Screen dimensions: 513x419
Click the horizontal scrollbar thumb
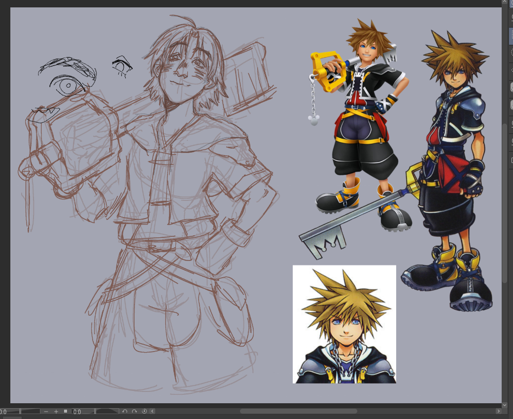[x=298, y=411]
